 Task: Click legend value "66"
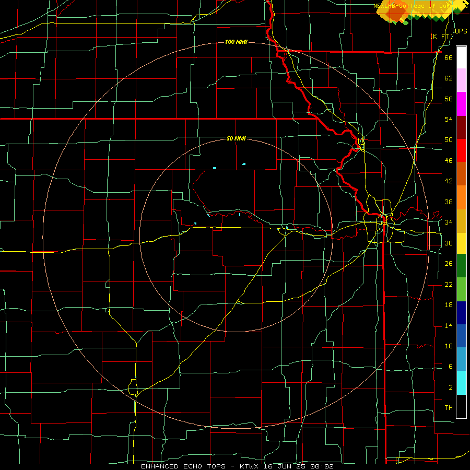click(449, 58)
